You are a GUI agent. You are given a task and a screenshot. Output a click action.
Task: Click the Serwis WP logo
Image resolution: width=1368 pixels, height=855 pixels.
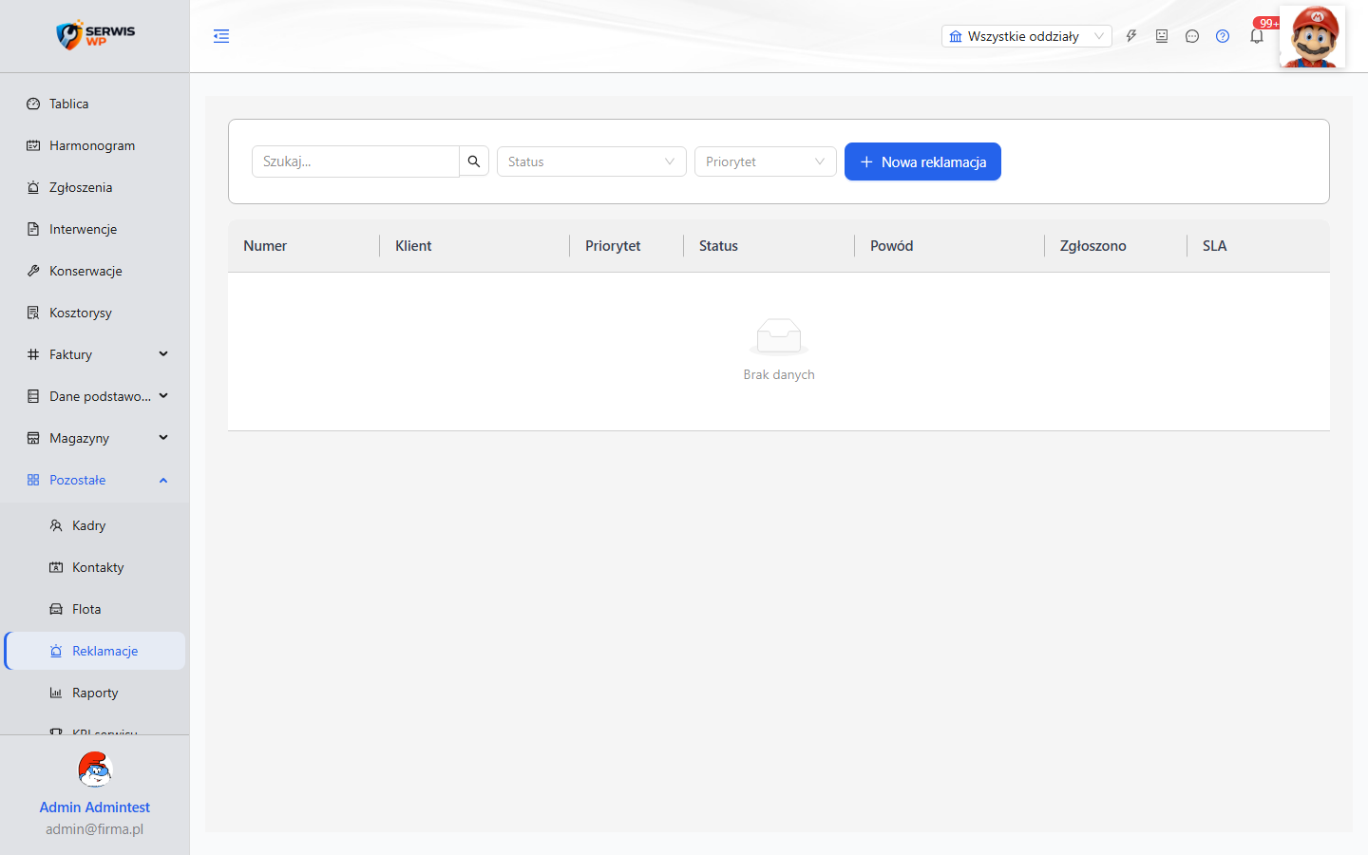pyautogui.click(x=95, y=35)
